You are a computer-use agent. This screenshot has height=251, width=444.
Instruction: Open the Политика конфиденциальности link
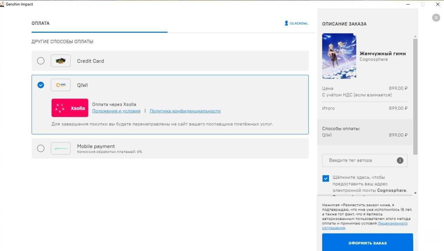185,111
